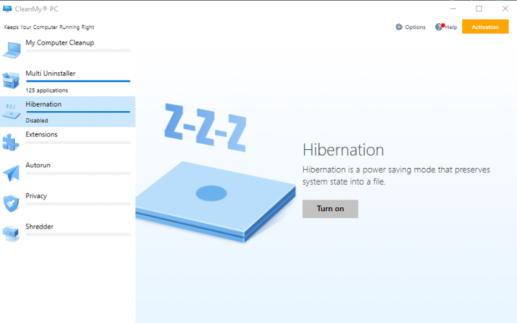Screen dimensions: 517x323
Task: Open the Privacy section label
Action: point(36,196)
